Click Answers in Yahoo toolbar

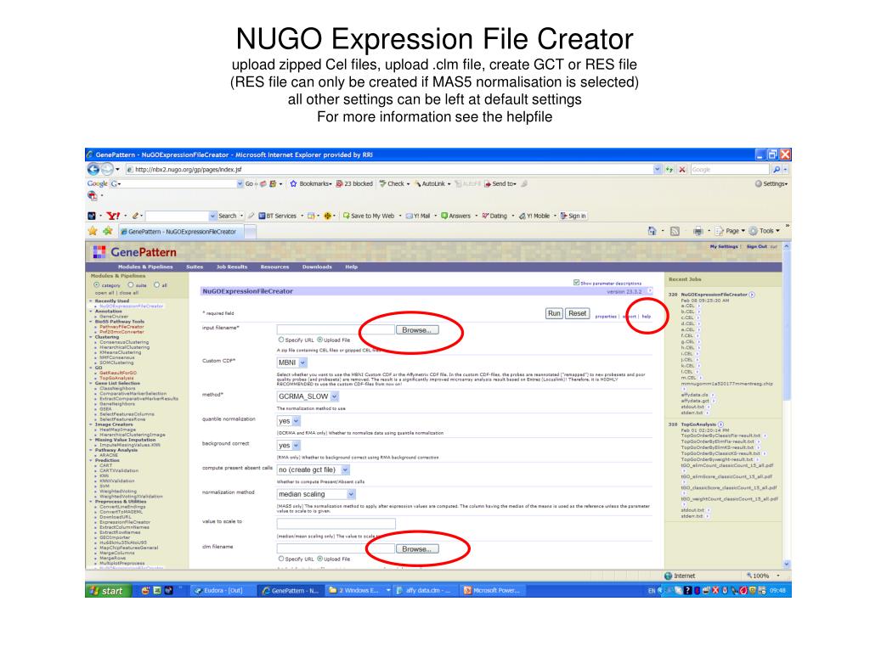click(455, 216)
